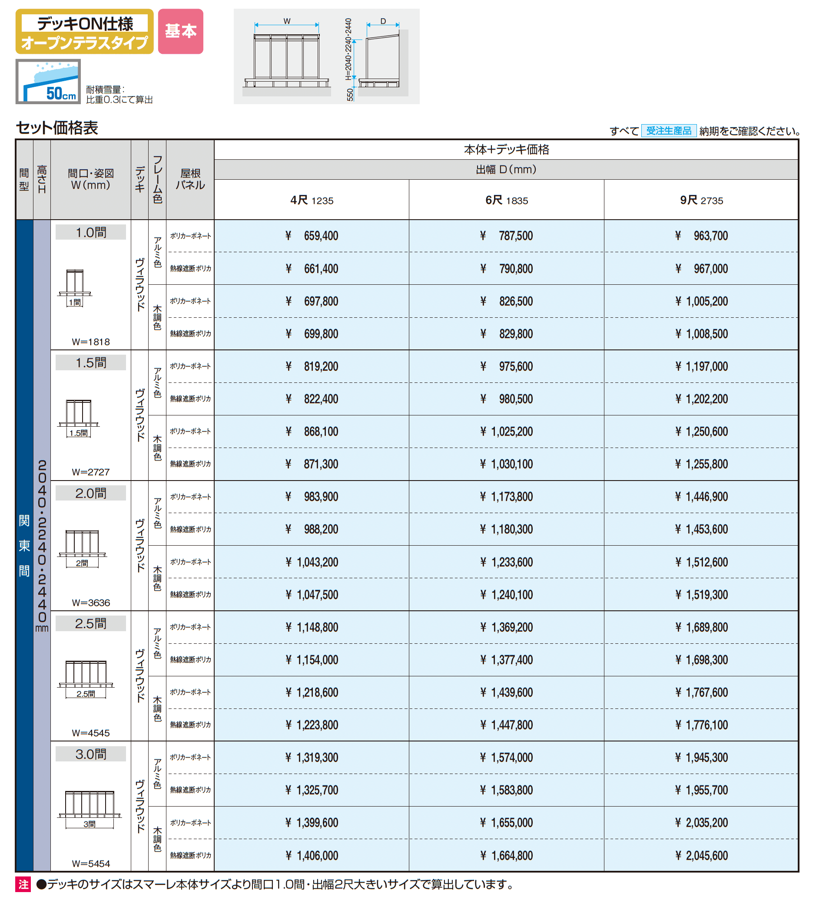Select the ¥1,250,600 price cell
816x919 pixels.
click(701, 432)
